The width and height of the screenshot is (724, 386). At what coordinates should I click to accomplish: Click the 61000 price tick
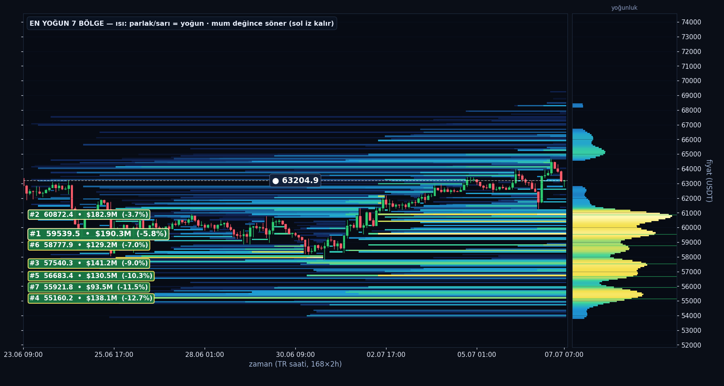692,213
